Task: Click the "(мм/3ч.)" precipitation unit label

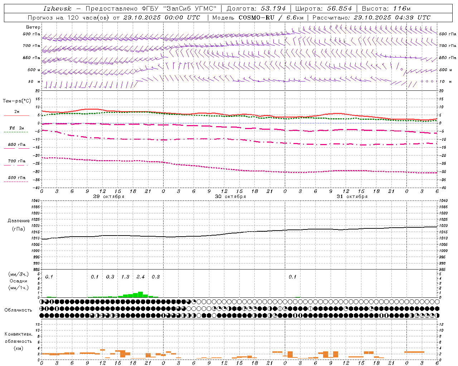Action: click(x=19, y=274)
